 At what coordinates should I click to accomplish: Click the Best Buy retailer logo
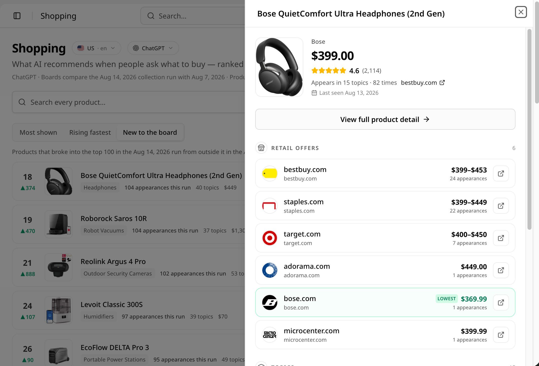click(x=269, y=173)
